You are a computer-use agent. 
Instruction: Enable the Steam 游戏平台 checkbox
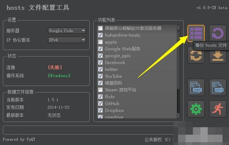pyautogui.click(x=100, y=90)
